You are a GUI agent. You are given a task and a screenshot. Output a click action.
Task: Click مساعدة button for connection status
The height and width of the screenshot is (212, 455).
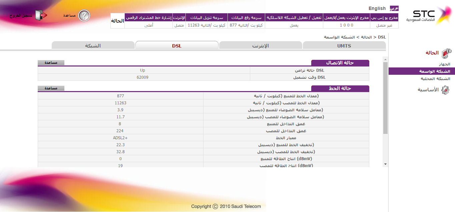tap(51, 62)
